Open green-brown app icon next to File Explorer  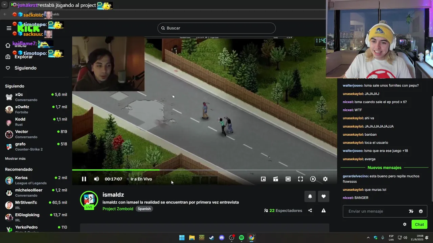[202, 238]
